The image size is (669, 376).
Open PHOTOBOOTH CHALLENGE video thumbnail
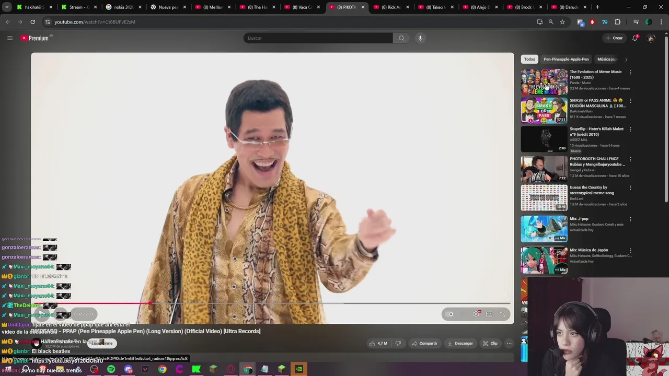544,169
